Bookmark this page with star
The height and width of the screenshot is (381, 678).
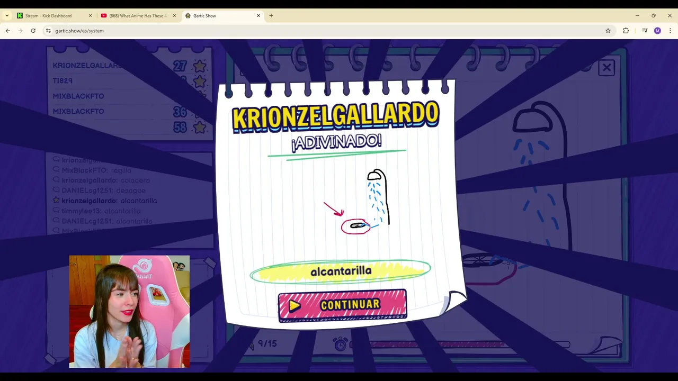(x=608, y=31)
